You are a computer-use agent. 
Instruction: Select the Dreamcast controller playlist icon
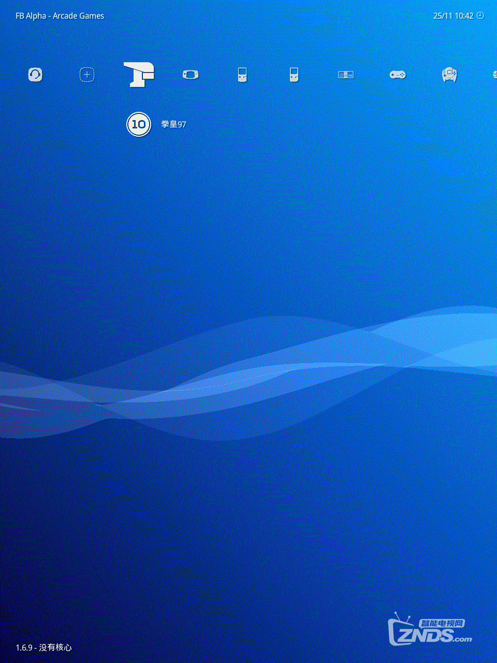click(x=449, y=75)
